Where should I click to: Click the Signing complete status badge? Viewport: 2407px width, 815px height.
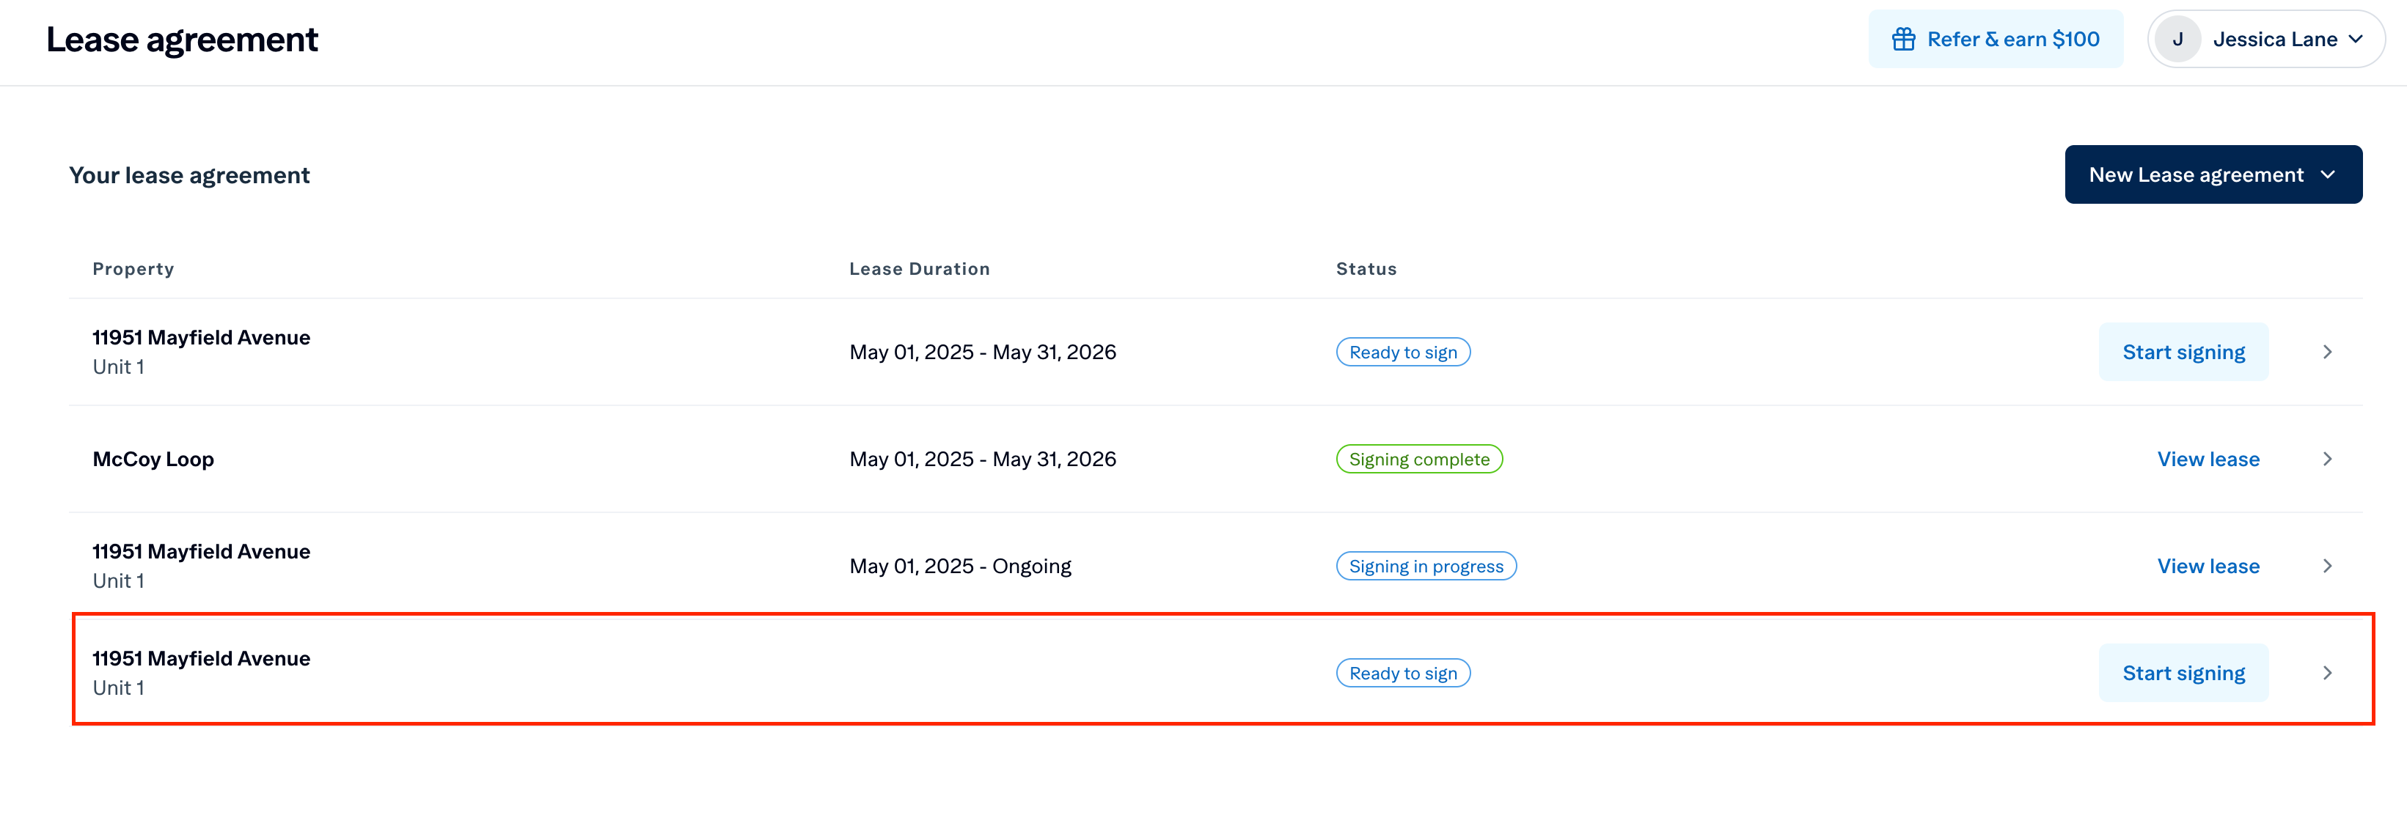tap(1418, 460)
